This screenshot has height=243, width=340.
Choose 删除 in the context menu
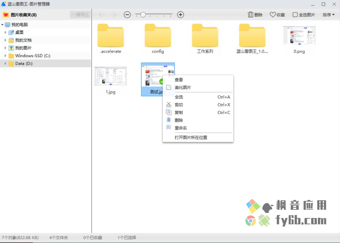click(x=198, y=120)
